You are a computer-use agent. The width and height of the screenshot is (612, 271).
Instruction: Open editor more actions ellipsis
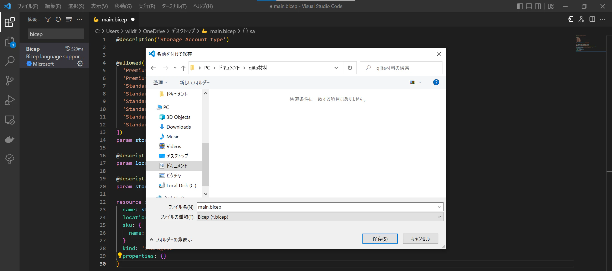(603, 19)
